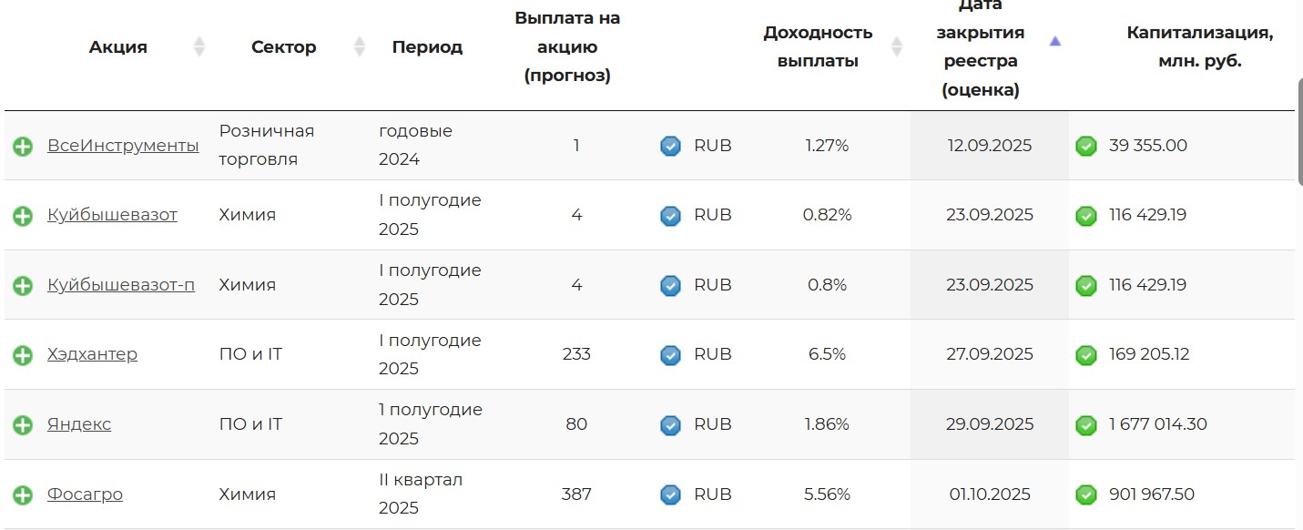Image resolution: width=1303 pixels, height=530 pixels.
Task: Open ВсеИнструменты stock link
Action: pyautogui.click(x=123, y=146)
